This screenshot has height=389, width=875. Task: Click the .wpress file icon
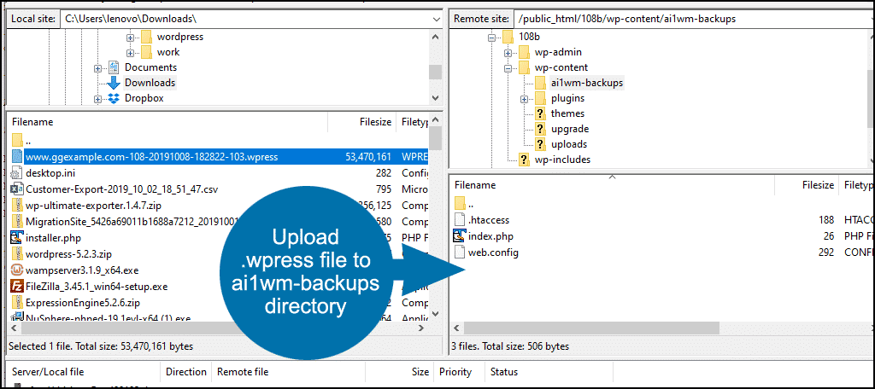pos(17,157)
